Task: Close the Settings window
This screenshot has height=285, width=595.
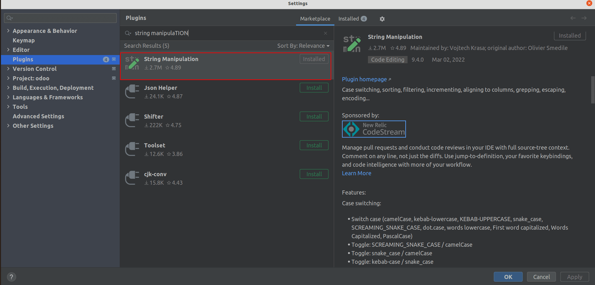Action: pos(589,3)
